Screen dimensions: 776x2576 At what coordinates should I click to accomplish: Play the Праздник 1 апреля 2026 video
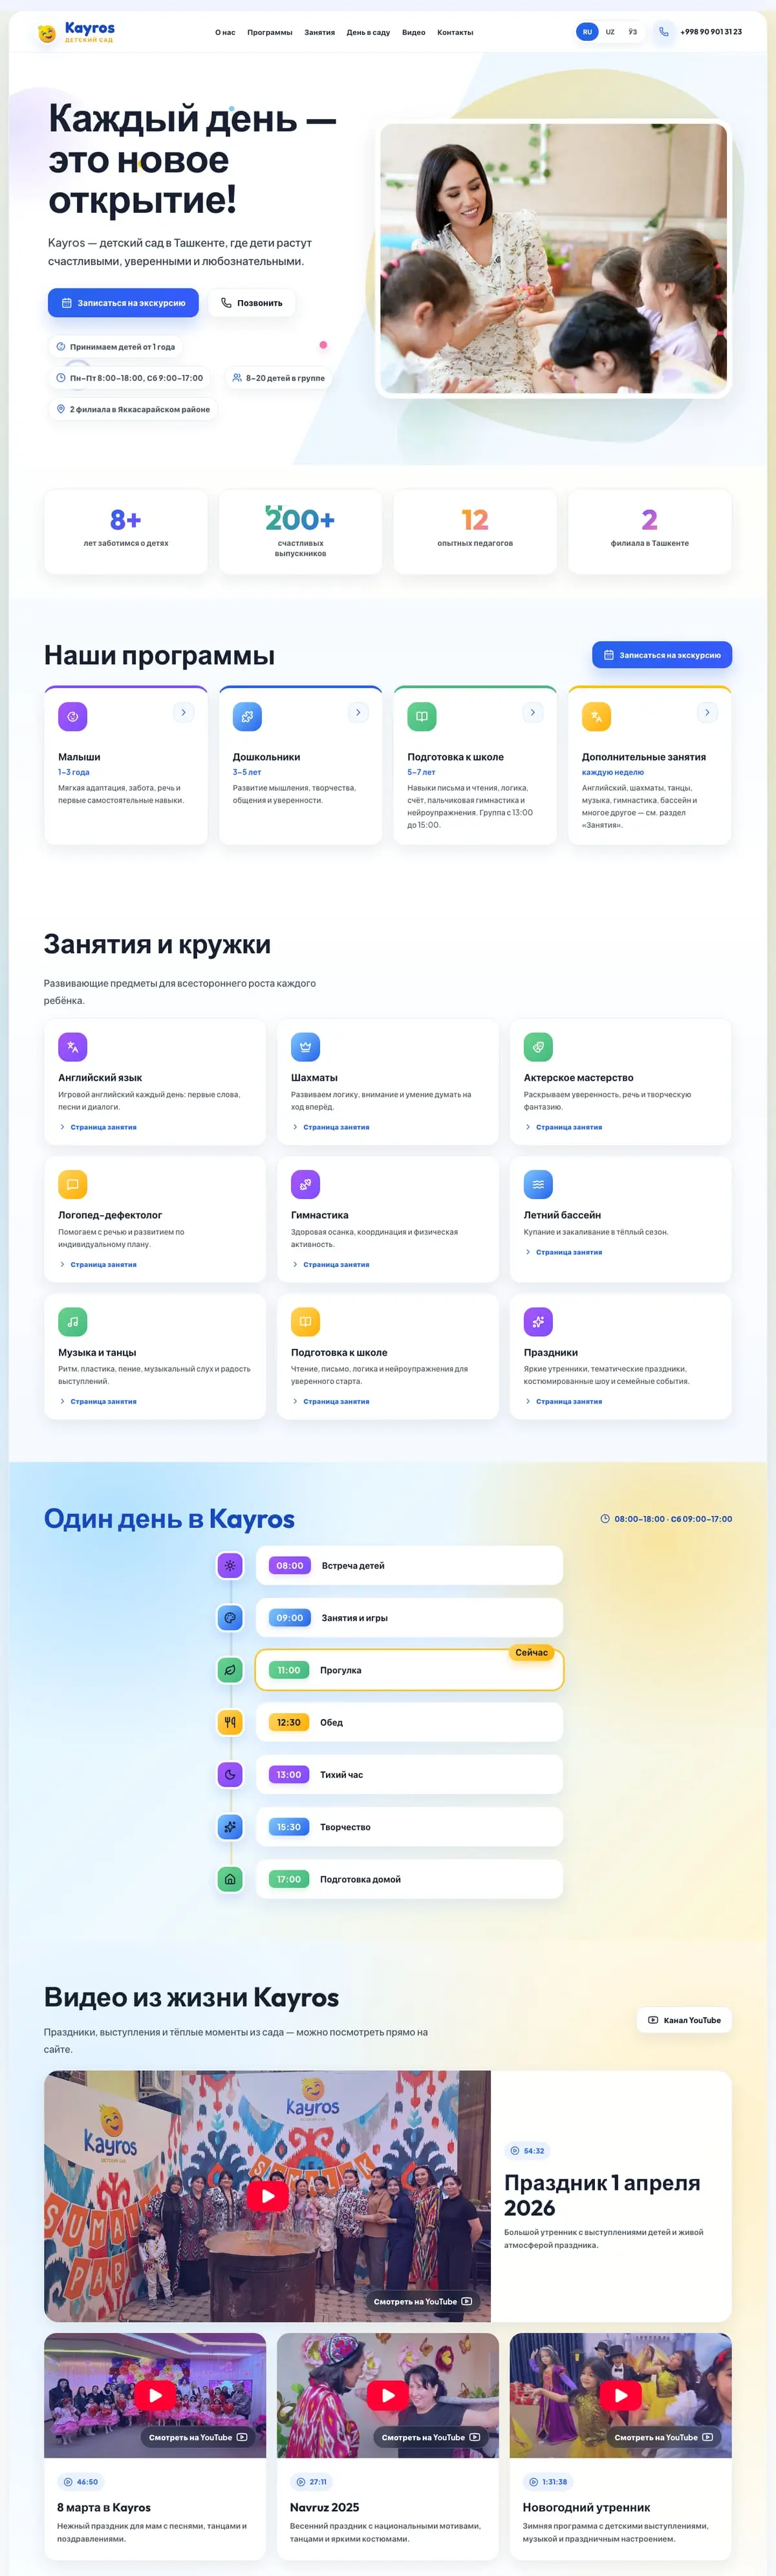tap(268, 2195)
